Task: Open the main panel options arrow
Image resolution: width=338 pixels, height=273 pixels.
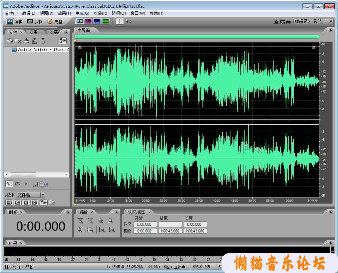Action: tap(331, 30)
